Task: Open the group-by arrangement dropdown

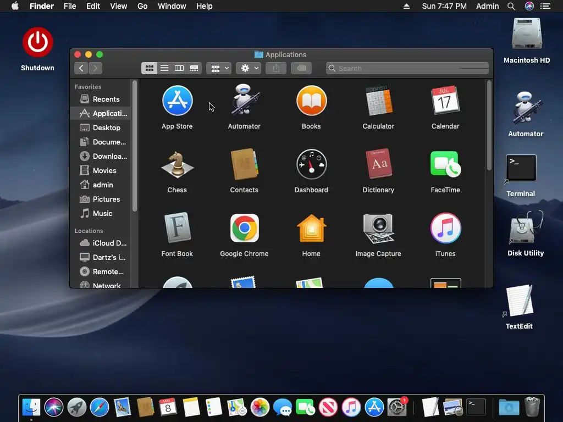Action: [x=219, y=68]
